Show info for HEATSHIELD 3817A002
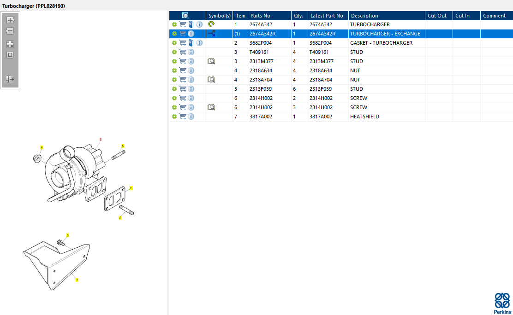513x315 pixels. [191, 117]
